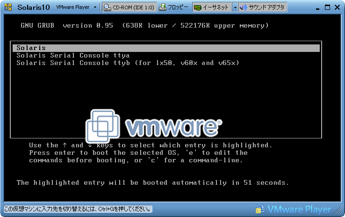The width and height of the screenshot is (345, 217).
Task: Select the Solaris Serial Console ttya entry
Action: pos(73,56)
